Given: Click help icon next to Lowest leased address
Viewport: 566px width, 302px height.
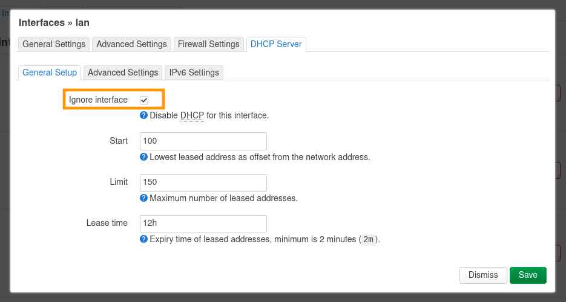Looking at the screenshot, I should point(144,157).
